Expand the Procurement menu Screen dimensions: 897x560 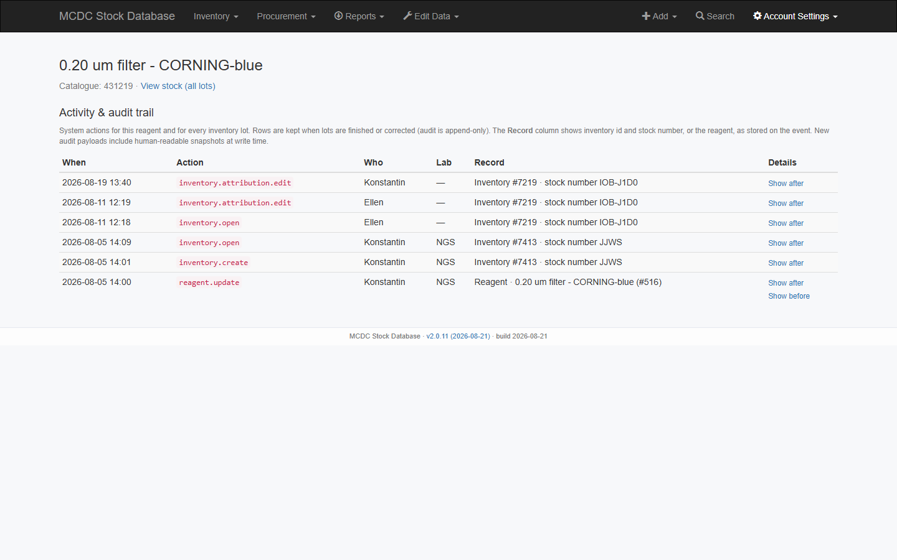coord(286,16)
